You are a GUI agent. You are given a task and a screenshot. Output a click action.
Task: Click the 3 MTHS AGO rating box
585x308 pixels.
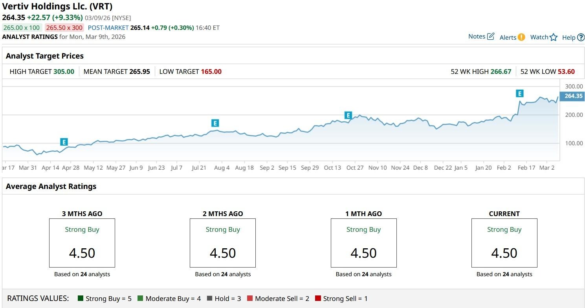tap(82, 243)
